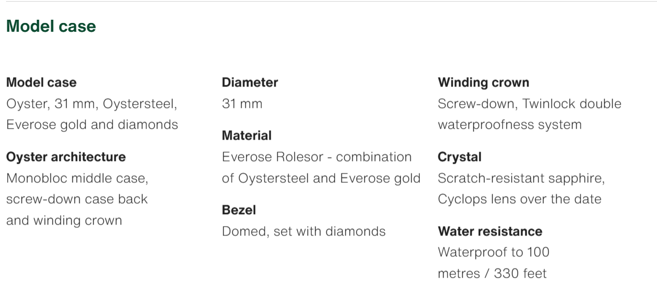Select the bold "Winding crown" heading
Image resolution: width=657 pixels, height=293 pixels.
[484, 83]
